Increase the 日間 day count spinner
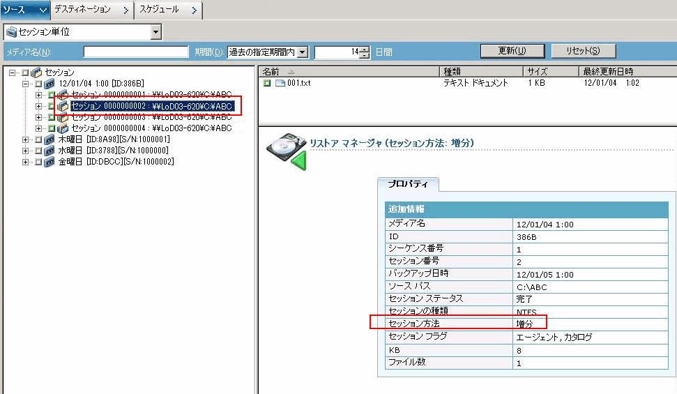Screen dimensions: 677x394 [x=365, y=50]
